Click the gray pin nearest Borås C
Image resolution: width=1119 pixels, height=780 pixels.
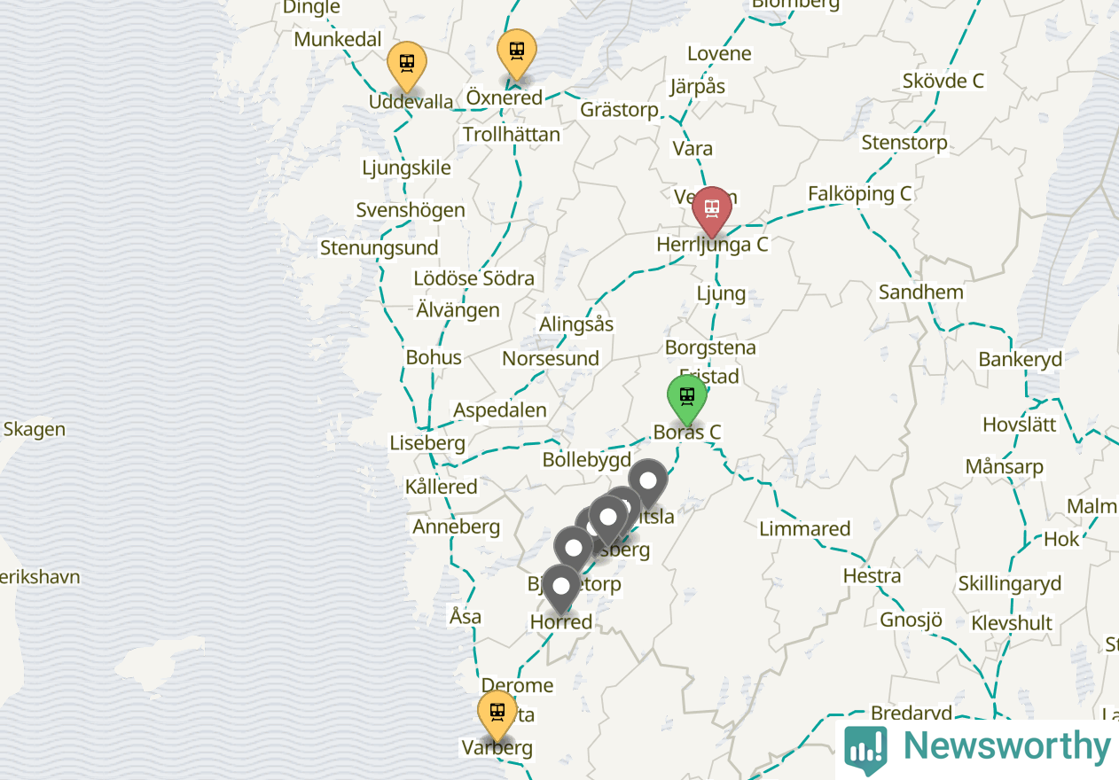[x=648, y=483]
